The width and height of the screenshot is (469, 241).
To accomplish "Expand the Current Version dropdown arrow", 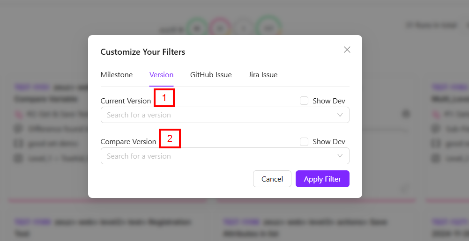I will pyautogui.click(x=340, y=115).
